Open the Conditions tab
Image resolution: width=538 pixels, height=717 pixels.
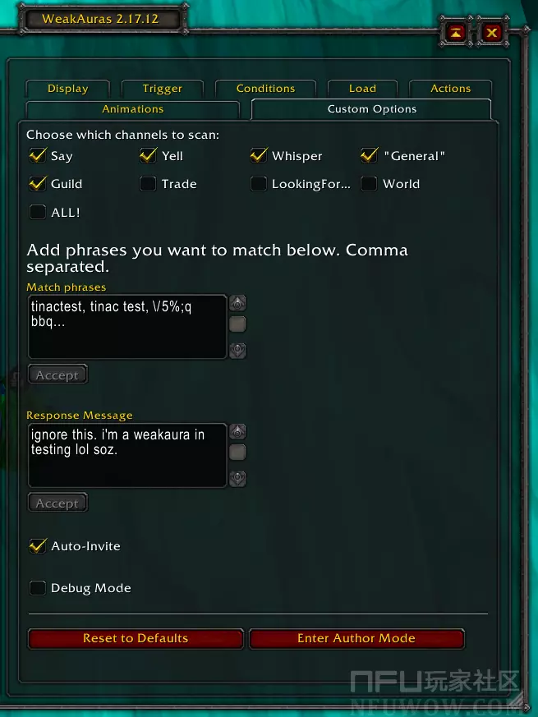(265, 89)
